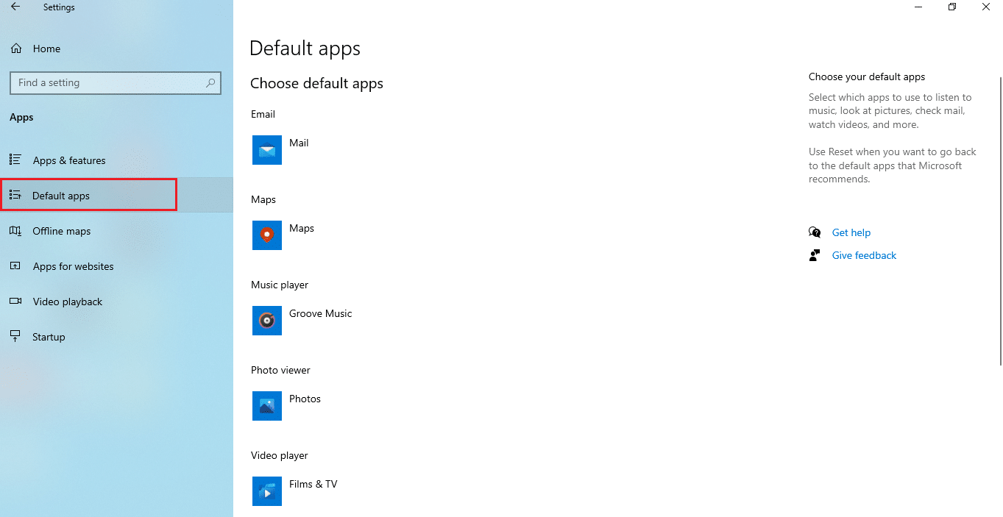Click the Apps for websites icon

(x=15, y=266)
